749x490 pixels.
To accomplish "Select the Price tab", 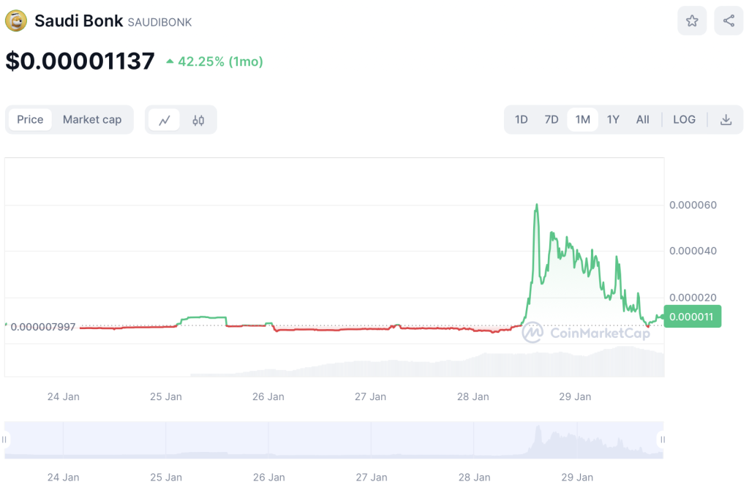I will click(x=30, y=120).
